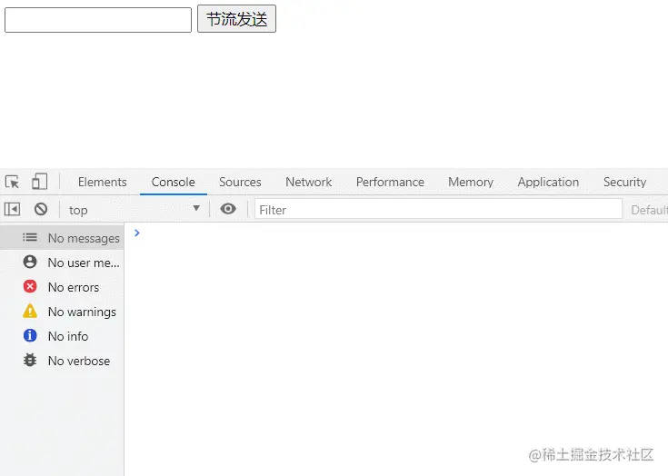The width and height of the screenshot is (668, 476).
Task: Select the yellow warnings triangle icon
Action: pos(30,311)
